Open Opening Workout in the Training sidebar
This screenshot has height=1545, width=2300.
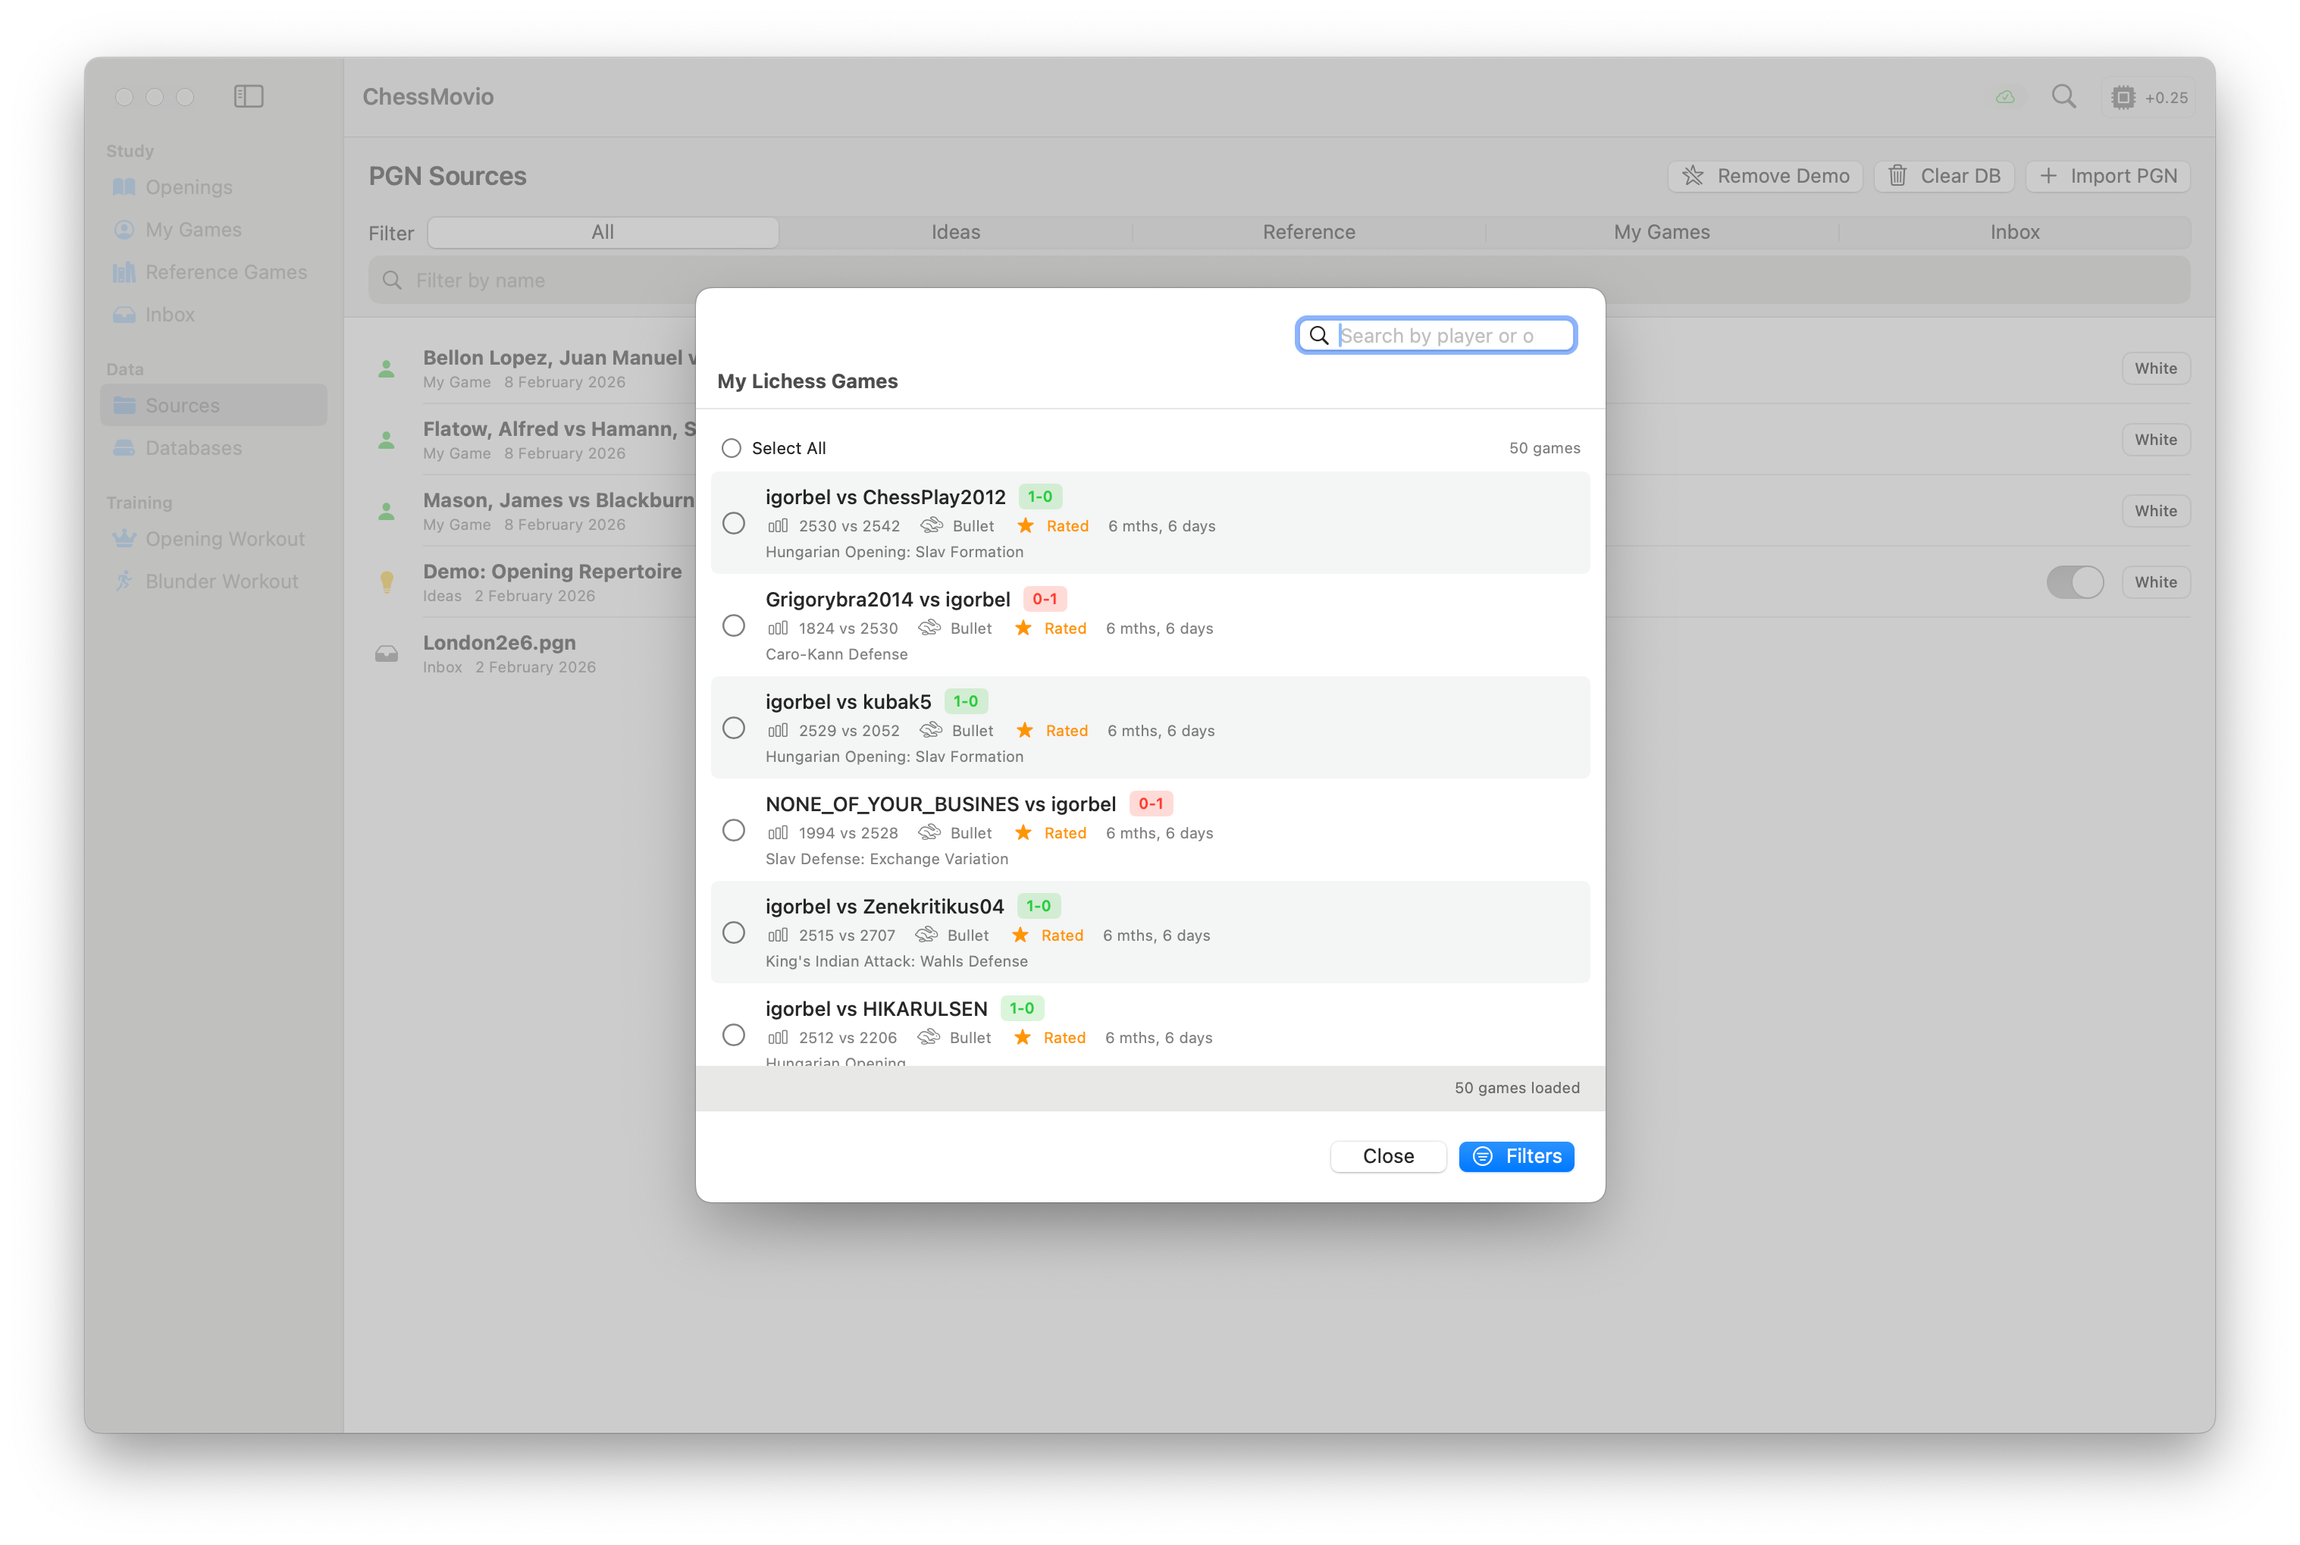pos(224,539)
